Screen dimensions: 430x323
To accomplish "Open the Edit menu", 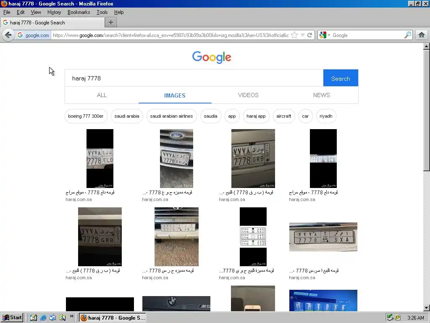I will (21, 12).
